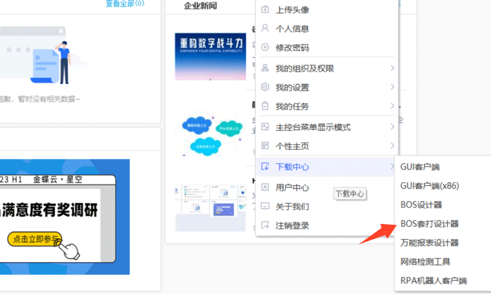The height and width of the screenshot is (294, 491).
Task: Select BOS设计器 in download submenu
Action: pos(421,205)
